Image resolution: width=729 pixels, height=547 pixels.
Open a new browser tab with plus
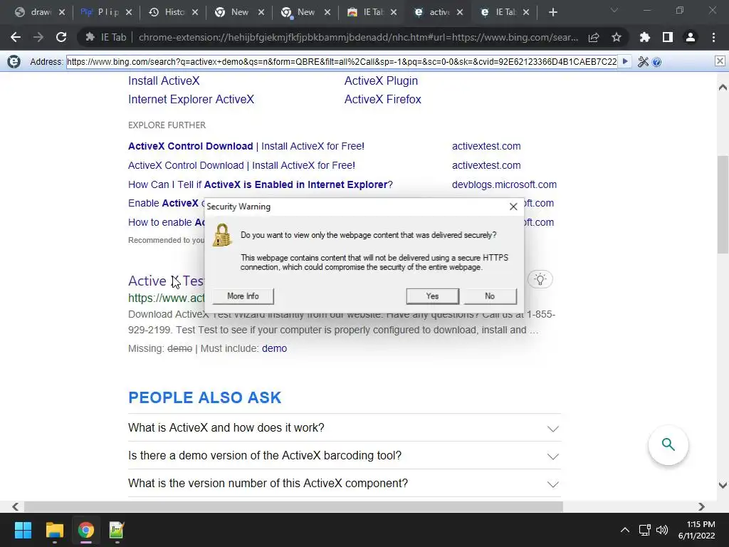point(552,12)
